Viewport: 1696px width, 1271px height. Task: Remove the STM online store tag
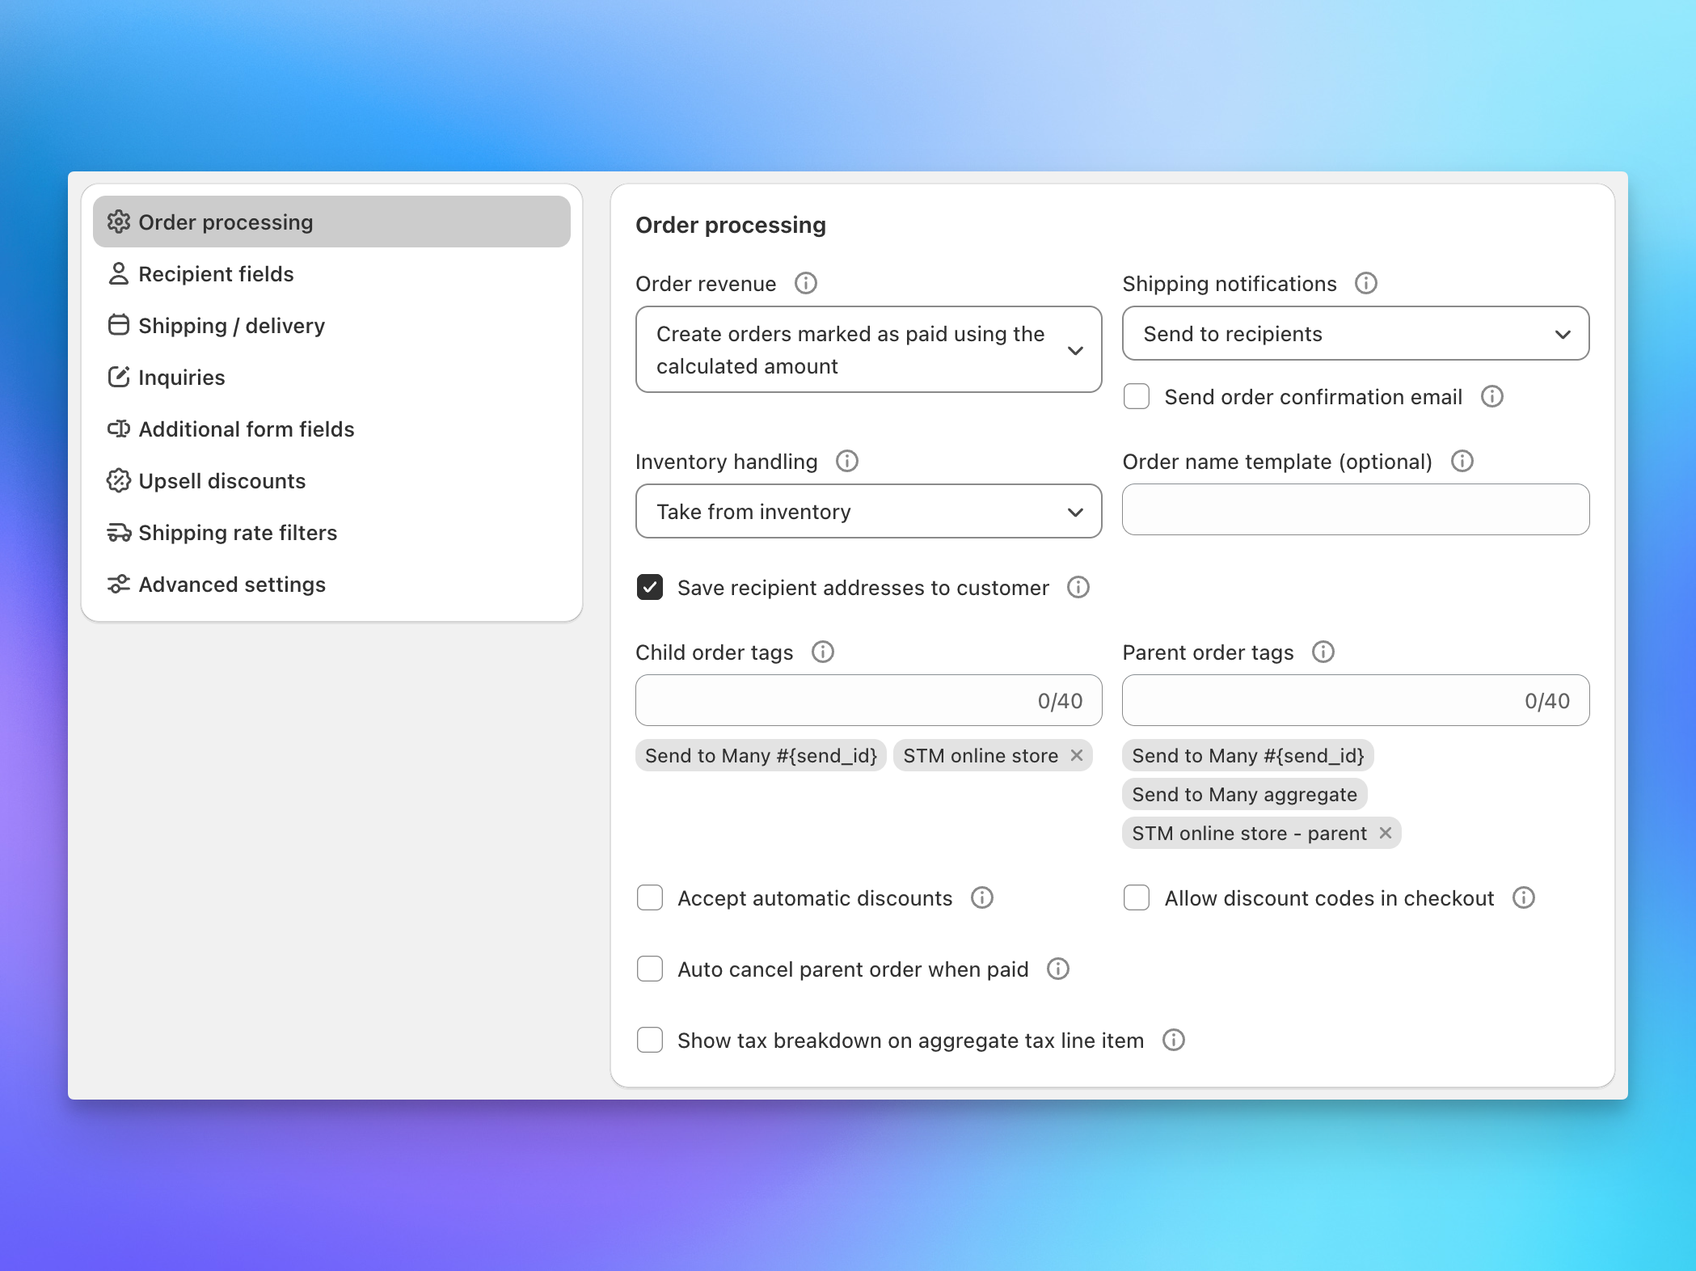(1077, 755)
